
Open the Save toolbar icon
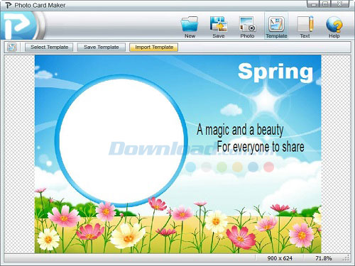click(219, 24)
